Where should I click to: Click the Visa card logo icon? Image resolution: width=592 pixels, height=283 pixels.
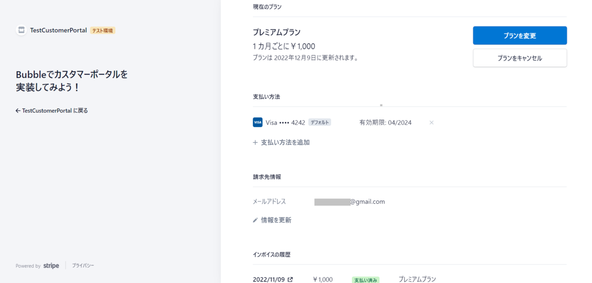click(258, 122)
